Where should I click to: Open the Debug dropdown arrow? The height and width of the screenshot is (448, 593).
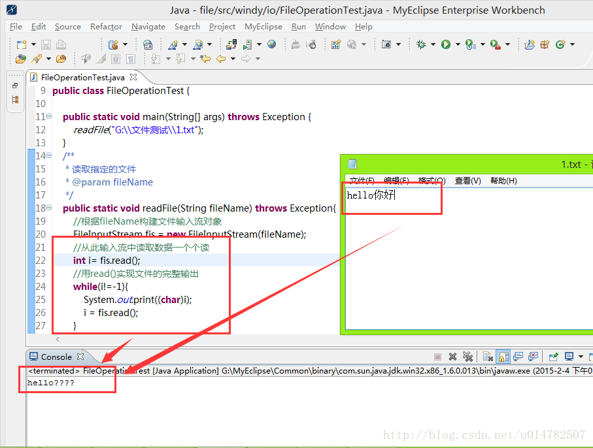point(433,44)
